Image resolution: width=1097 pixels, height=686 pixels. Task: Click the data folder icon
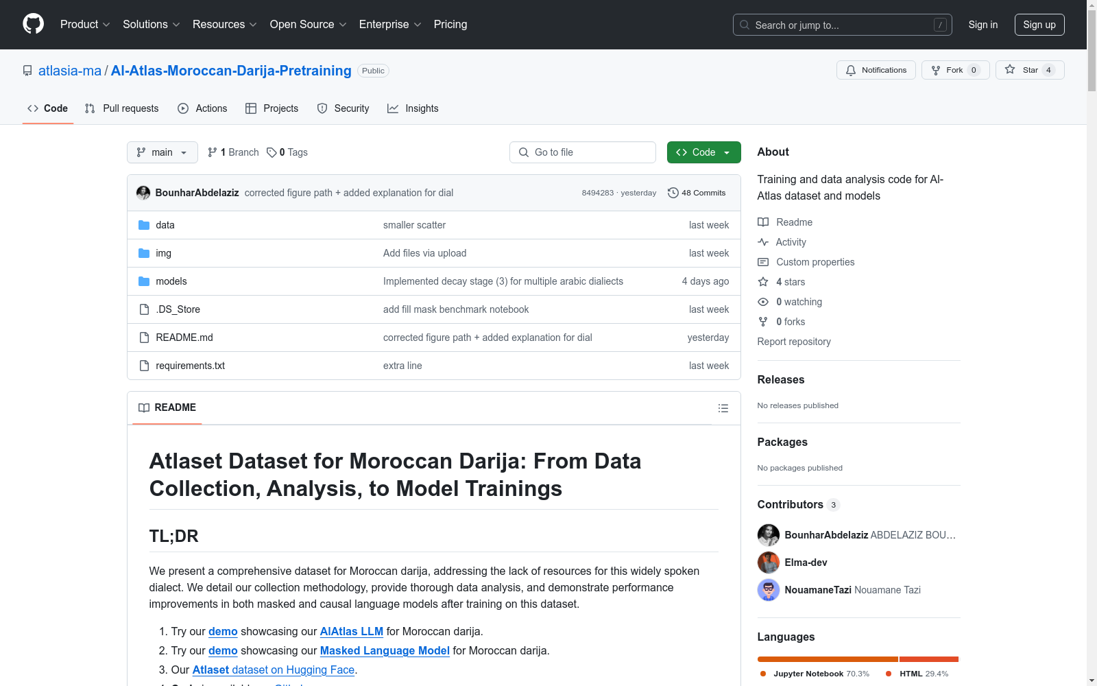click(x=144, y=225)
